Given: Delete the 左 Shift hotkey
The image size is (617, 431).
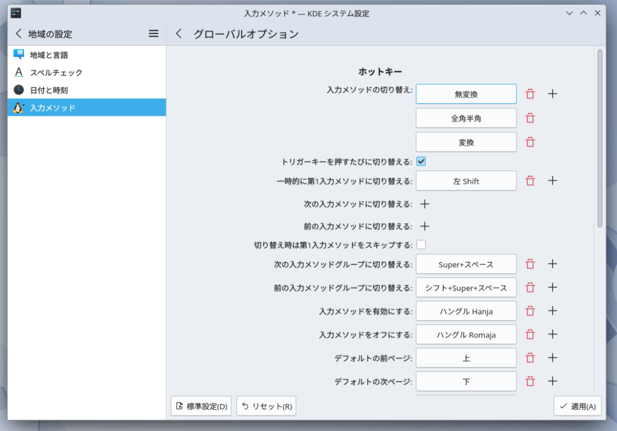Looking at the screenshot, I should click(x=530, y=181).
